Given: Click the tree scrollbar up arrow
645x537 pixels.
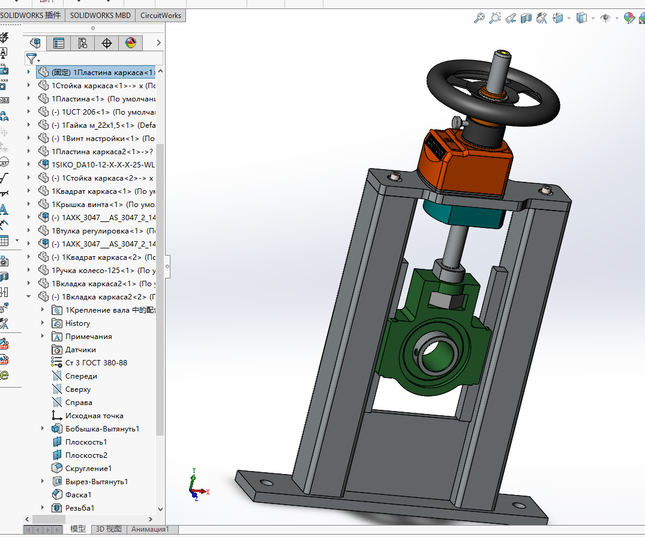Looking at the screenshot, I should (160, 71).
